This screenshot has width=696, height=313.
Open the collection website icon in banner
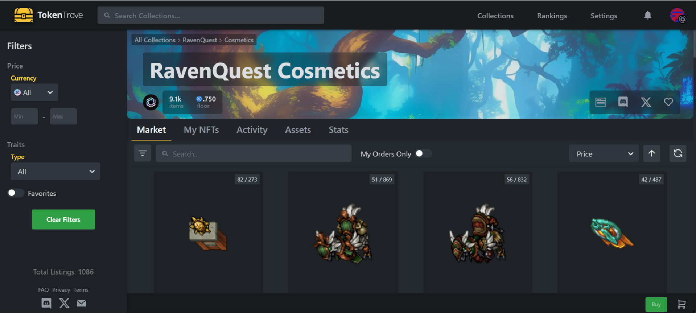601,102
